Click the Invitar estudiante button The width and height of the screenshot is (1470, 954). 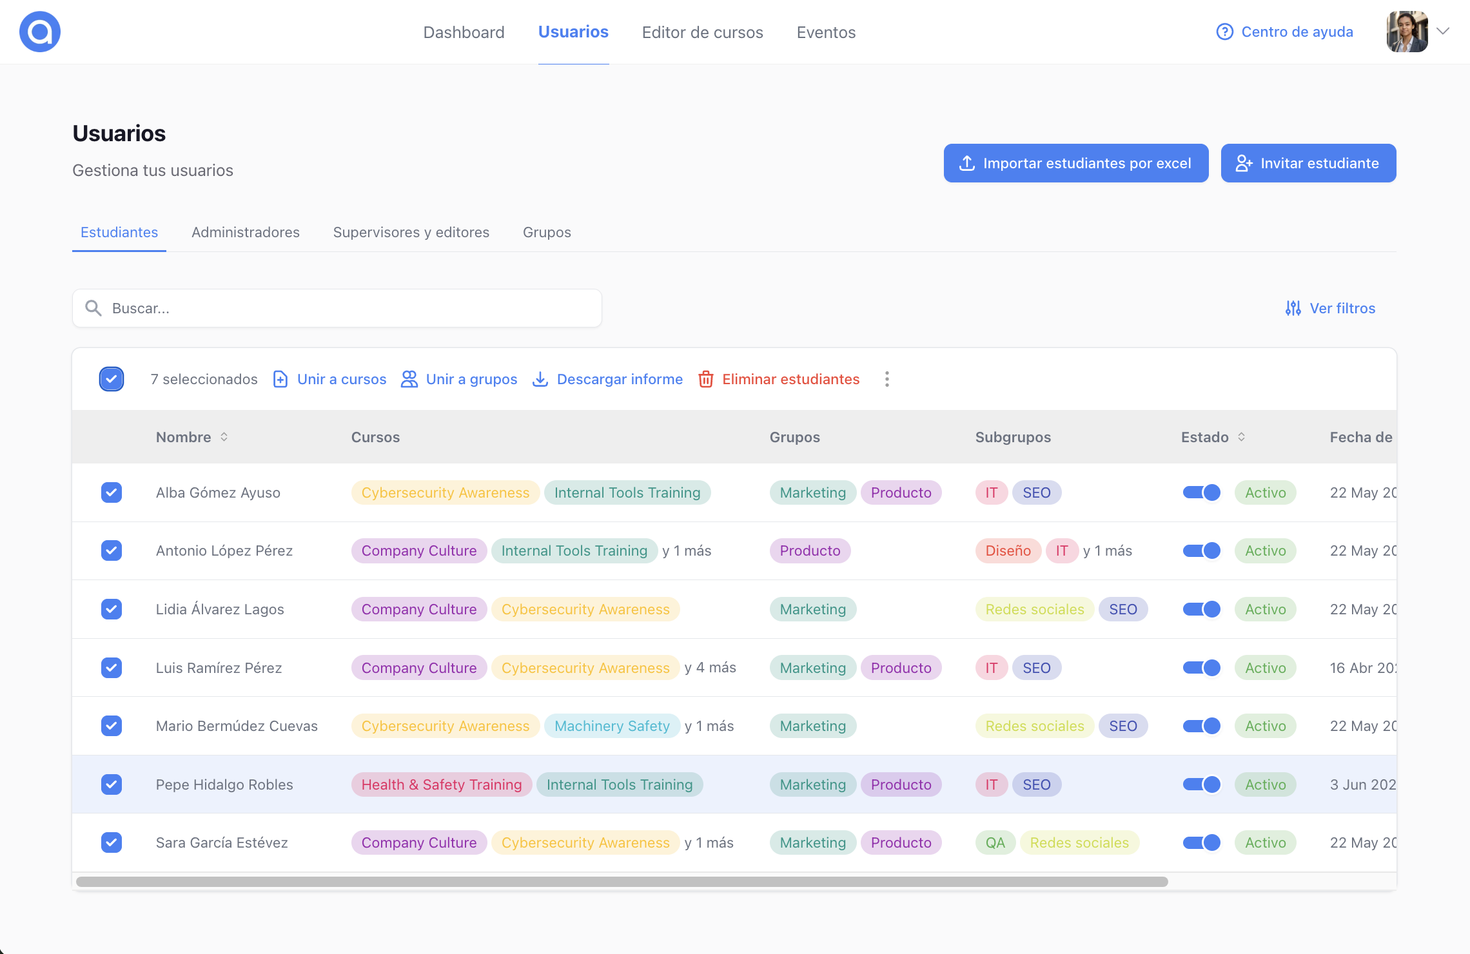pyautogui.click(x=1308, y=163)
